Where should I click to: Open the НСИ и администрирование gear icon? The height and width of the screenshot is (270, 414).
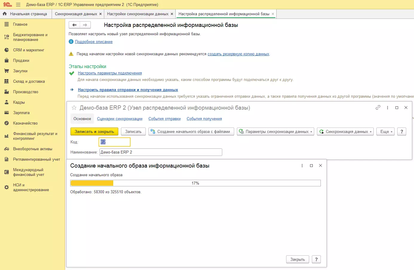tap(7, 188)
